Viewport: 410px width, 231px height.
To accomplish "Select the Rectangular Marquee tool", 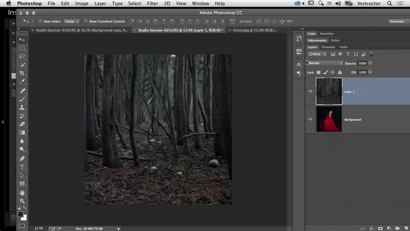I will tap(22, 48).
